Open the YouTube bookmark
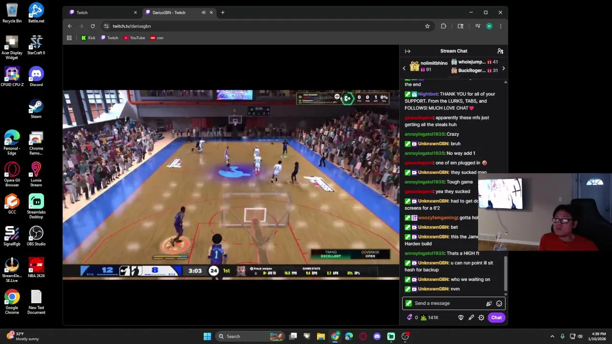 coord(134,38)
